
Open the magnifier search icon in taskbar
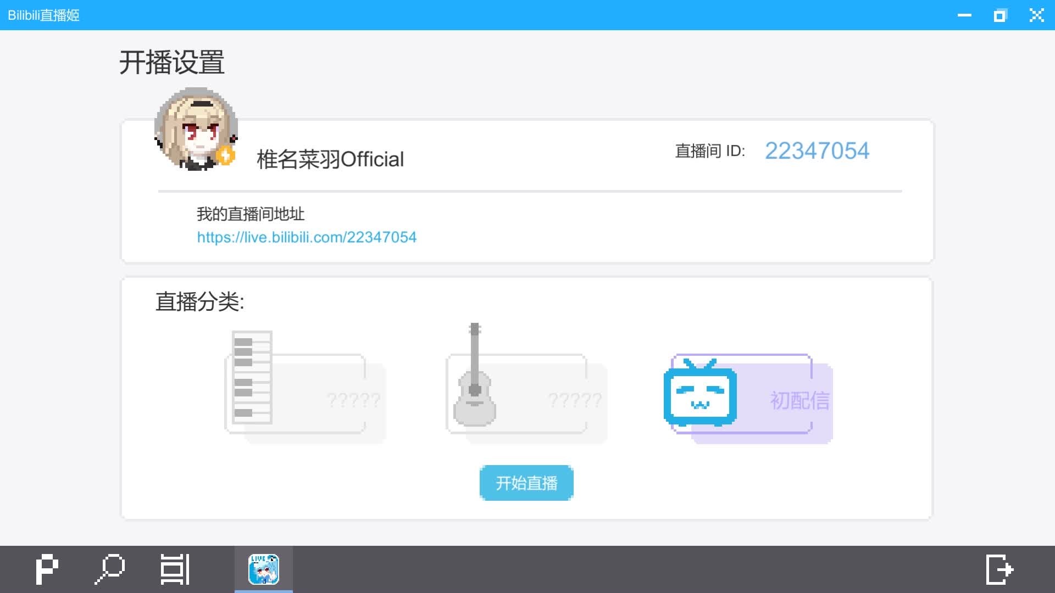[110, 569]
